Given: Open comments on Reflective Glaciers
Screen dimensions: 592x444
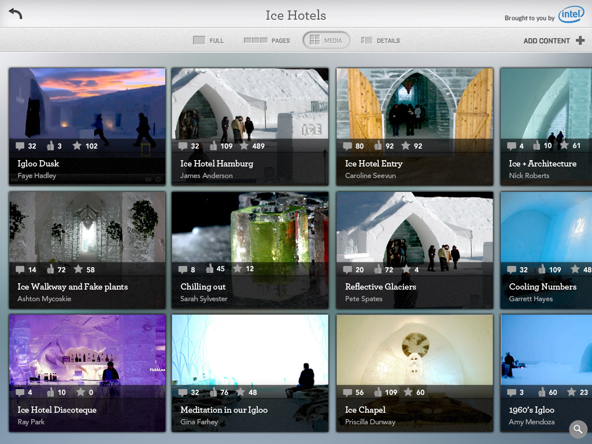Looking at the screenshot, I should point(347,269).
